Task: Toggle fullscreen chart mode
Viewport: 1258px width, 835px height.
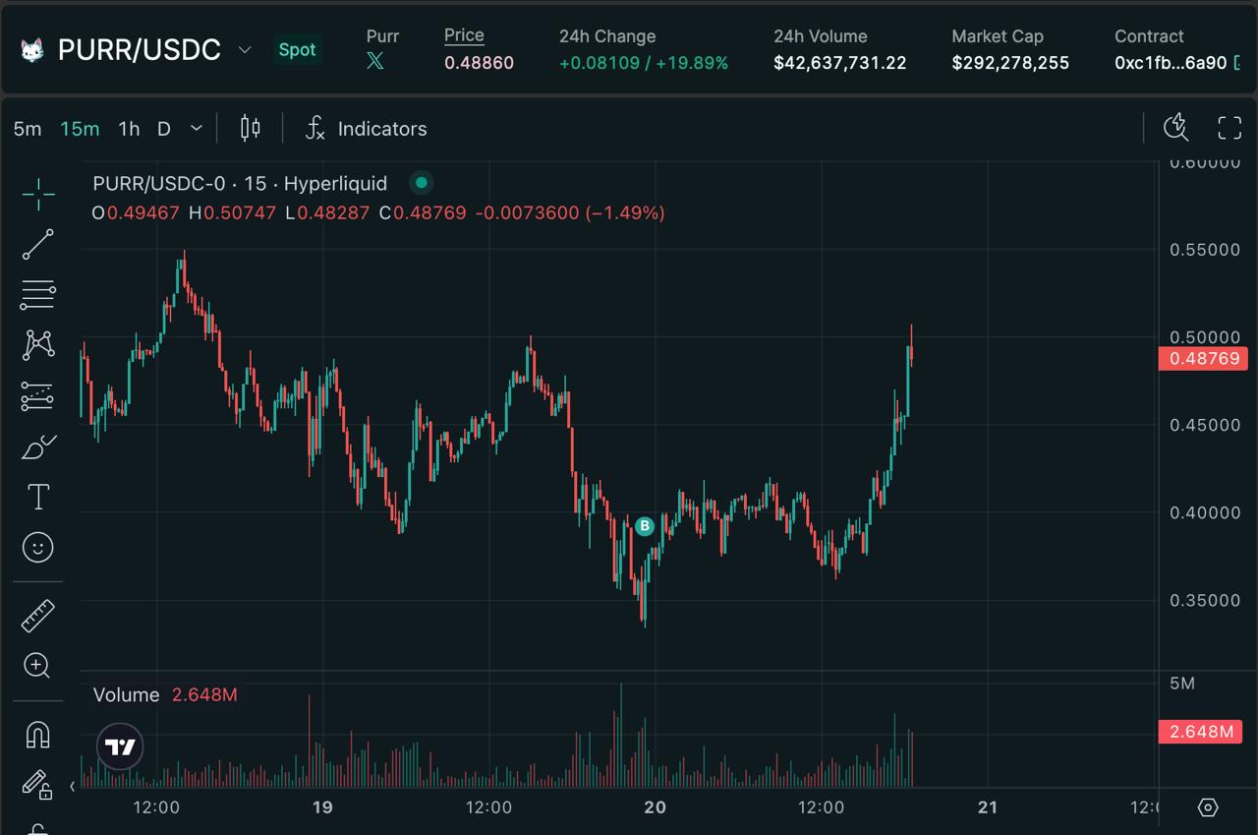Action: click(x=1229, y=128)
